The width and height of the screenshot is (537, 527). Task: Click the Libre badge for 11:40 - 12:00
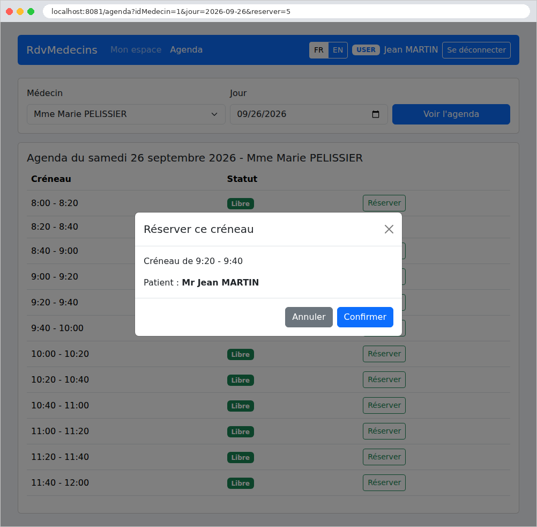(x=241, y=483)
